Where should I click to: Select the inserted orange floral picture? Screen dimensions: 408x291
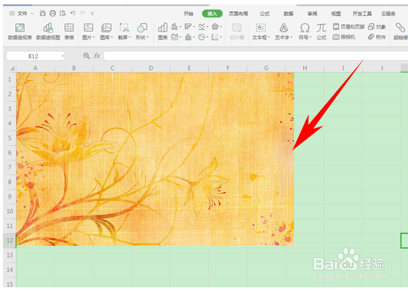click(x=155, y=159)
